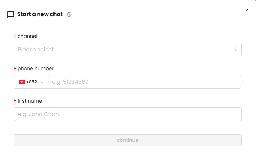Click the red asterisk beside phone number
This screenshot has height=159, width=256.
pos(15,69)
